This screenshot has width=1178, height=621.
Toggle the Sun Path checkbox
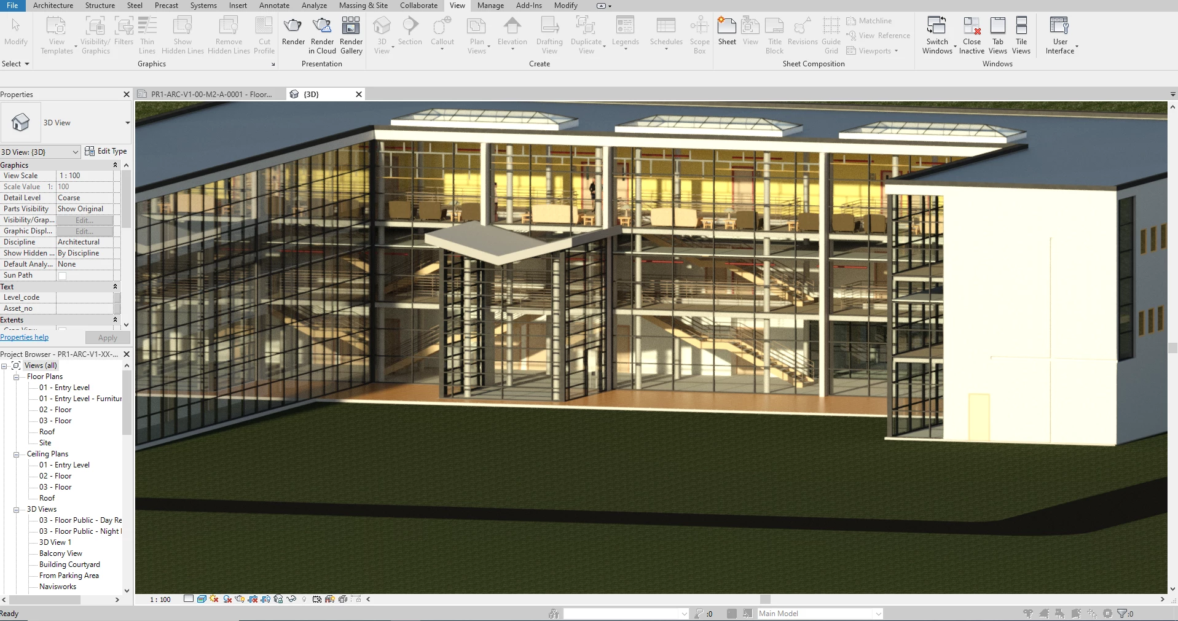pyautogui.click(x=62, y=276)
